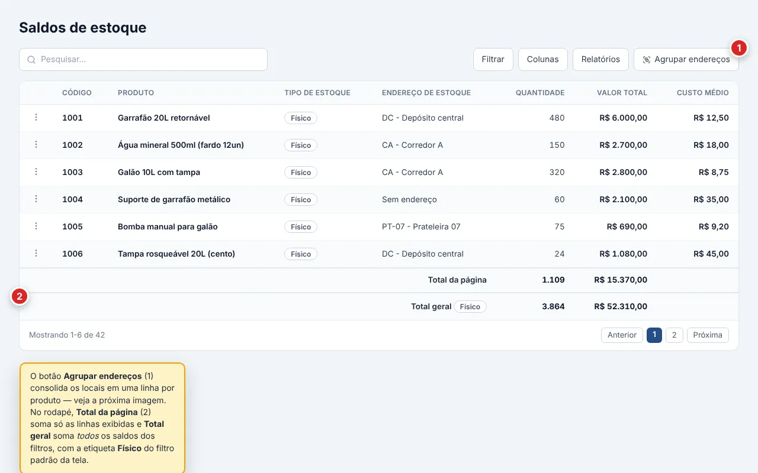Click page total R$ 15.370,00
Image resolution: width=758 pixels, height=473 pixels.
[x=621, y=280]
